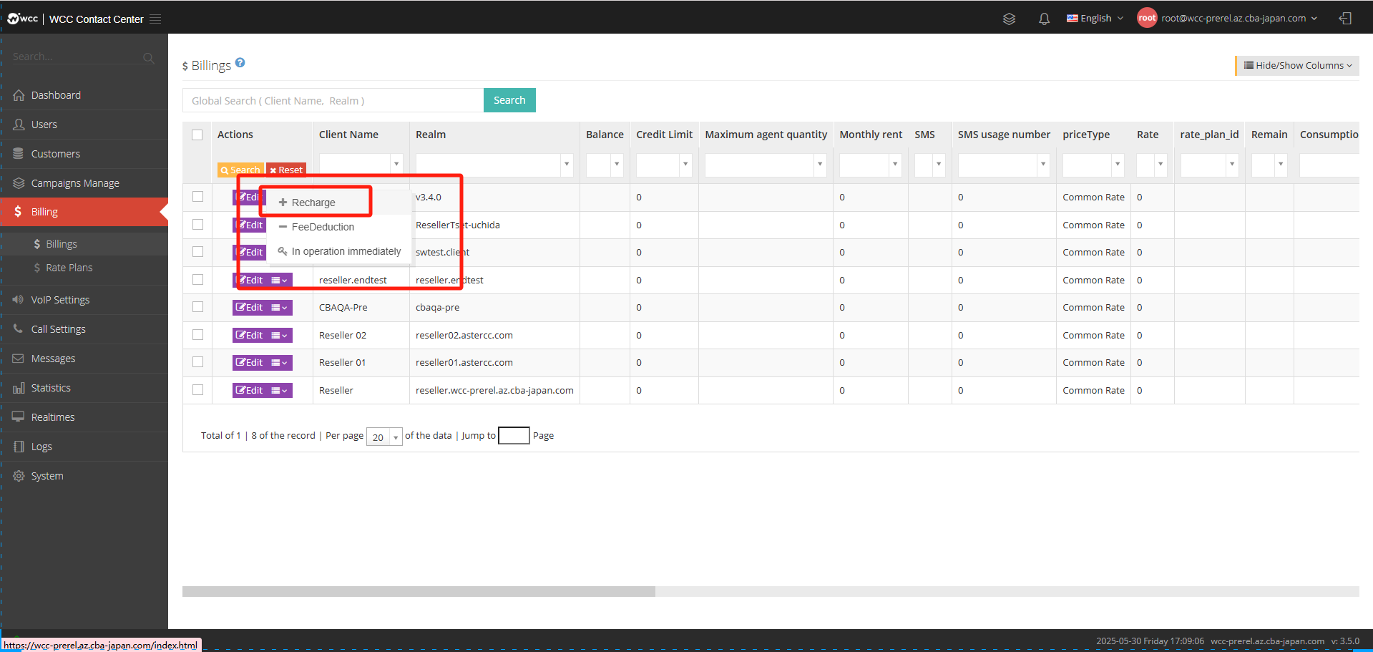Click Edit for the CBAQA-Pre row

[250, 308]
